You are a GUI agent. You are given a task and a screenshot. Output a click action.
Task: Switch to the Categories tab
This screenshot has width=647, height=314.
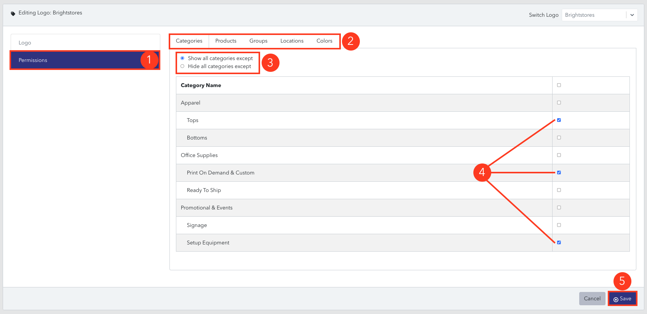189,41
